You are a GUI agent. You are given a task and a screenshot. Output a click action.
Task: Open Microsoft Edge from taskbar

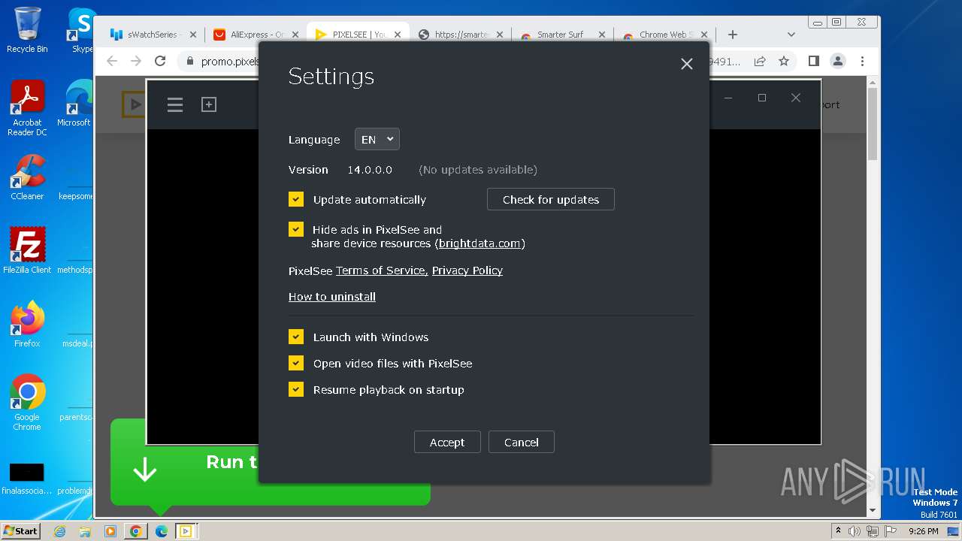(162, 531)
